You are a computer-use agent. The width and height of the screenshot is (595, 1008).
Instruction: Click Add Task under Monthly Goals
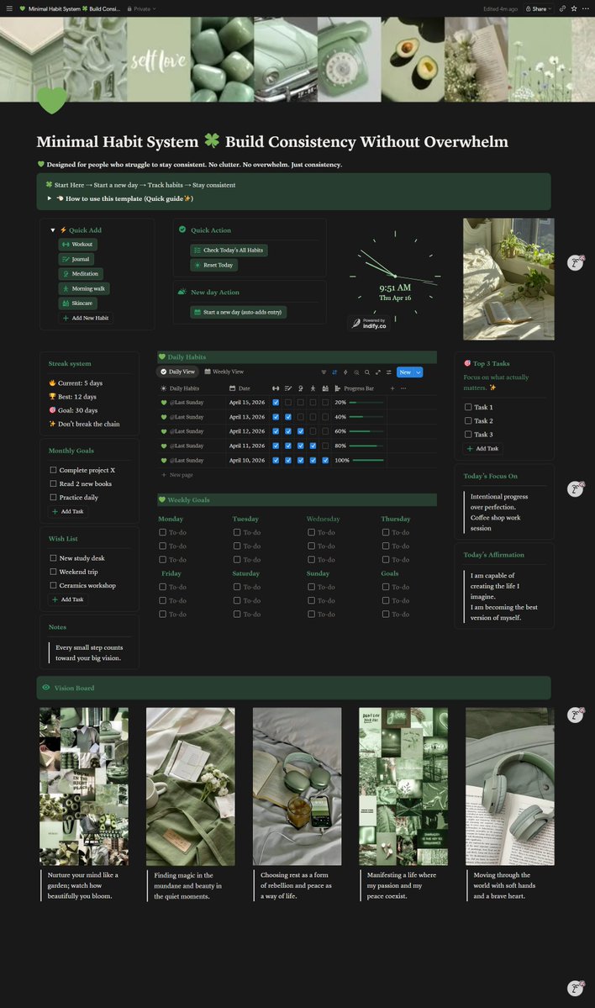pyautogui.click(x=67, y=512)
